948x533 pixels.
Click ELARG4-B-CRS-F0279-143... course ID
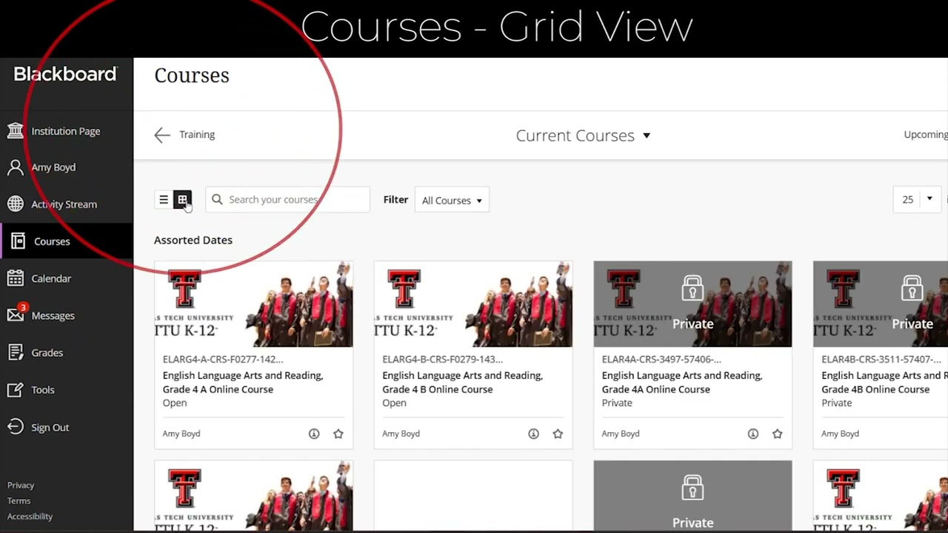pos(443,359)
